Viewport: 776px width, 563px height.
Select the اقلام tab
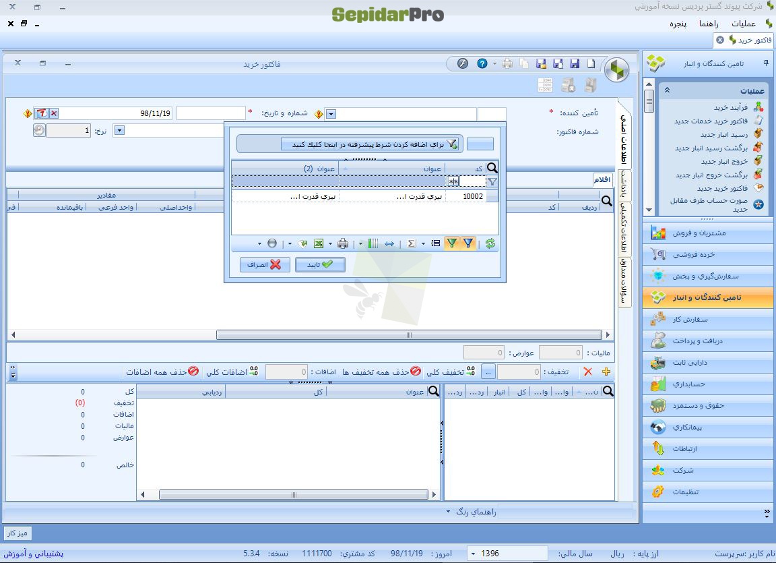(602, 179)
